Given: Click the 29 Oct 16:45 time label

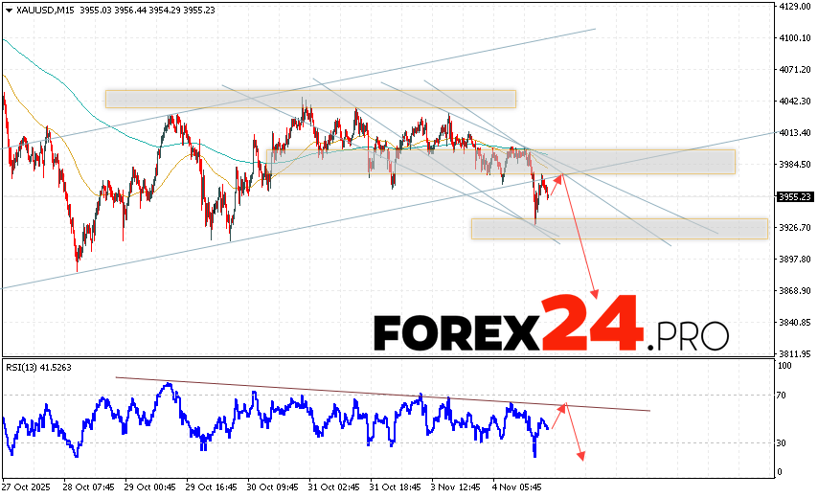Looking at the screenshot, I should tap(212, 487).
